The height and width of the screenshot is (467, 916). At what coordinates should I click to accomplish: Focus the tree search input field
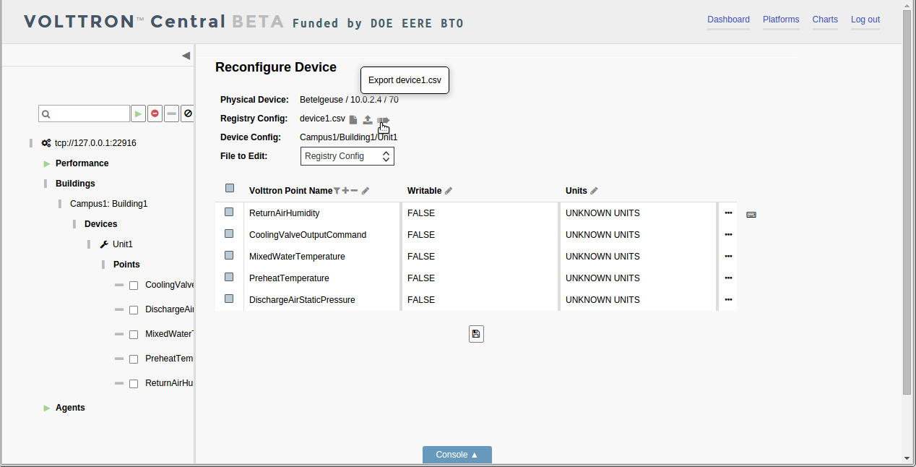(x=85, y=113)
